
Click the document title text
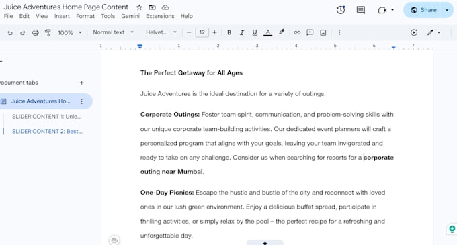click(x=66, y=7)
